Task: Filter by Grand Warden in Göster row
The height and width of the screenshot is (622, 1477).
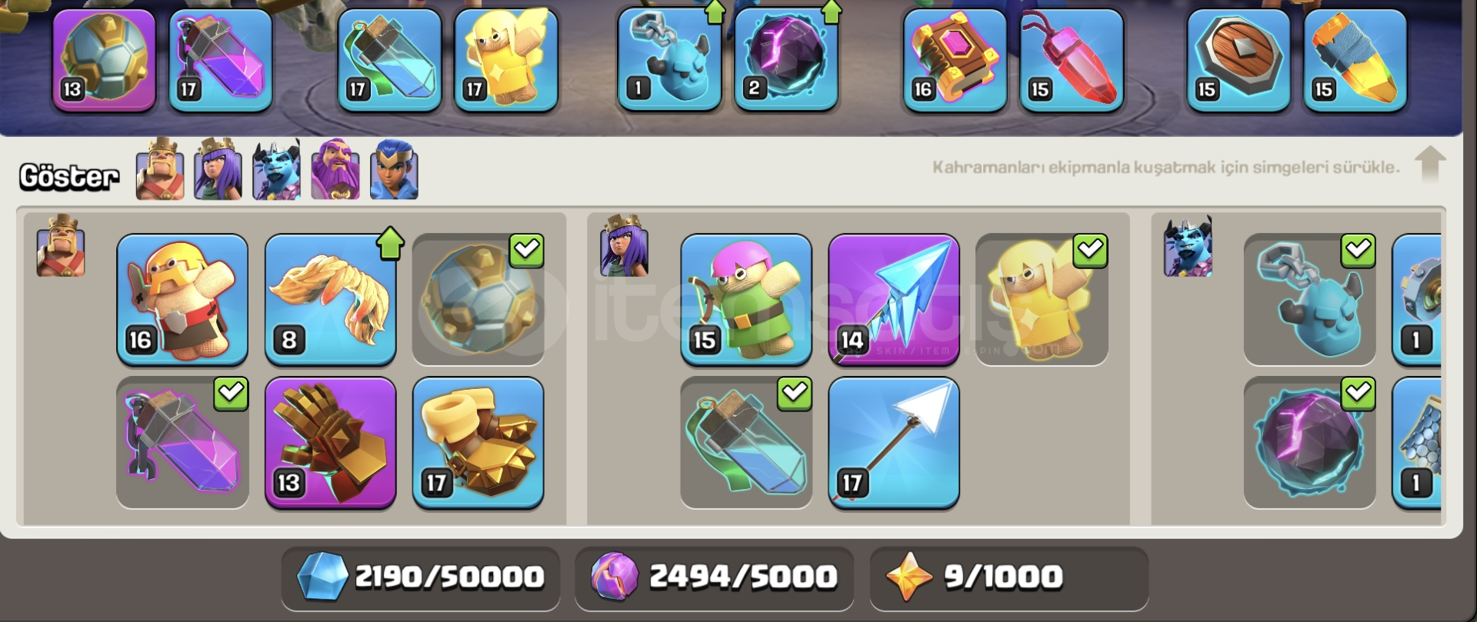Action: [x=335, y=169]
